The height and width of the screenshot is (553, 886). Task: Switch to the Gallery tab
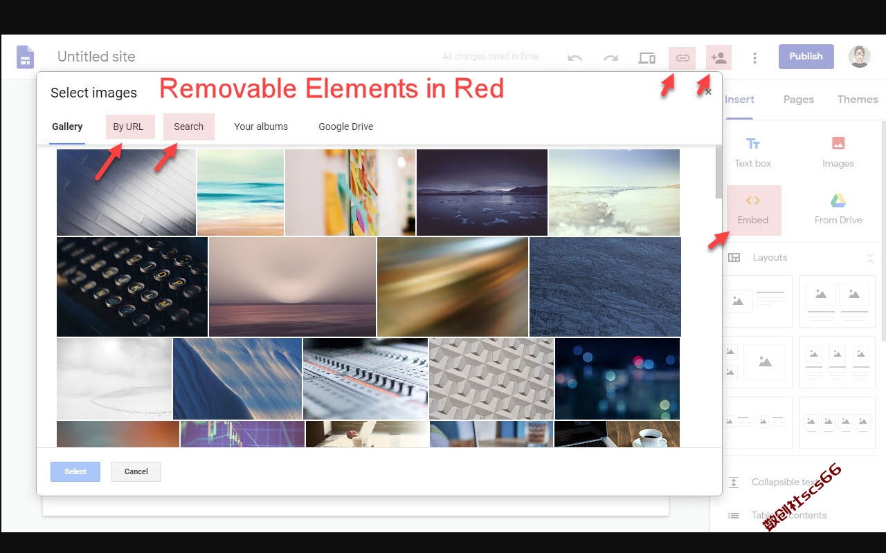pos(67,126)
